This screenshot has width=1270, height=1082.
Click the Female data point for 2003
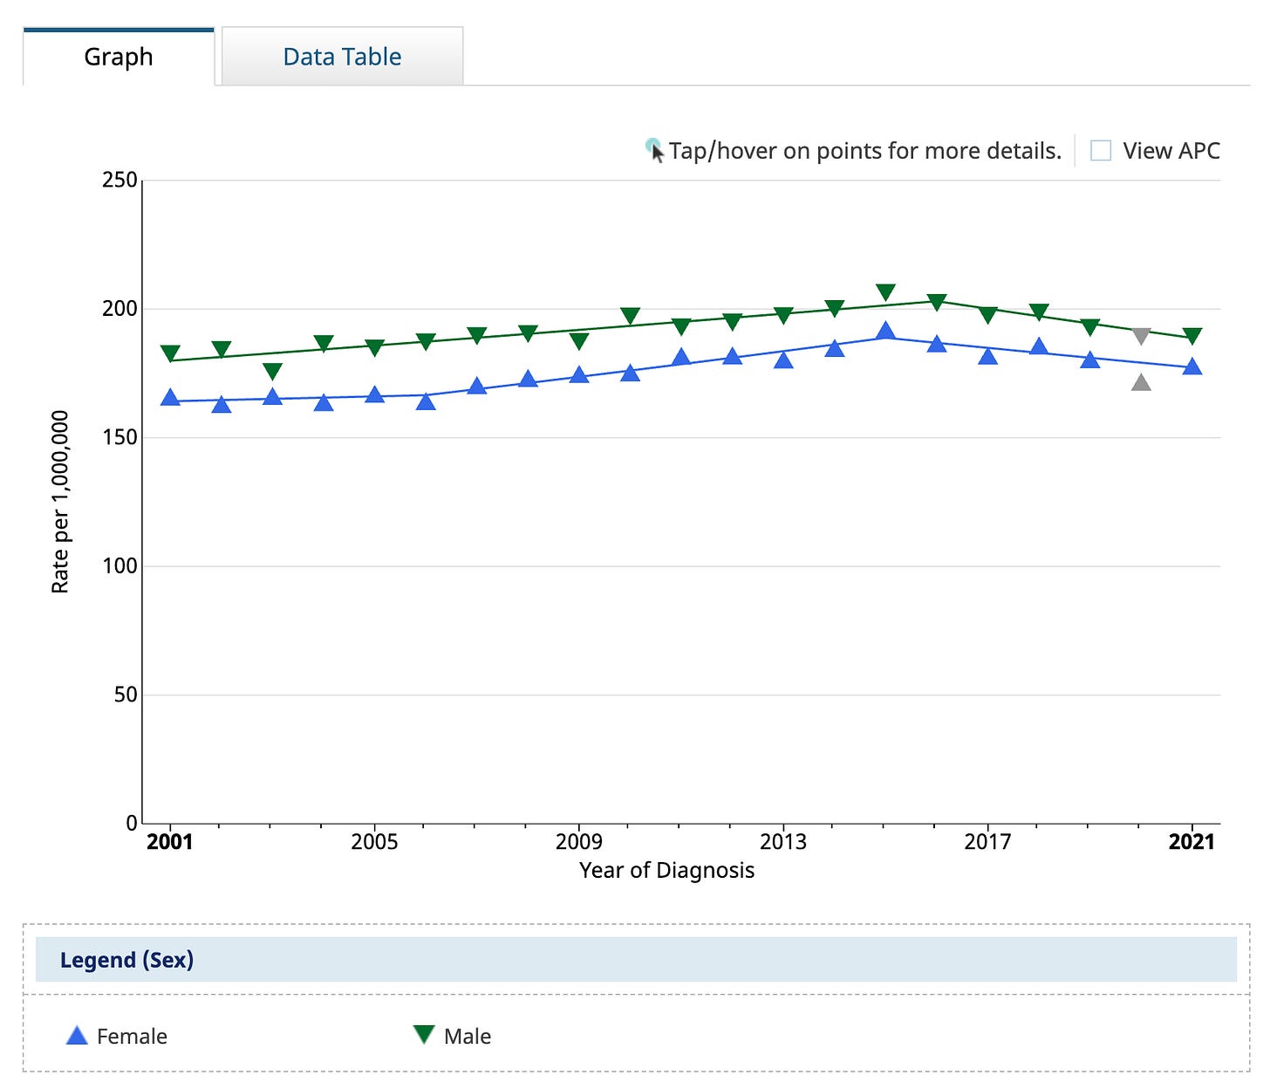[272, 397]
